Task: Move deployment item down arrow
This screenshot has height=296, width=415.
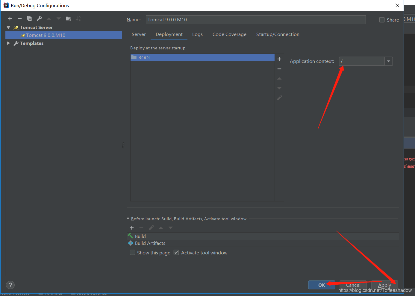Action: (279, 88)
